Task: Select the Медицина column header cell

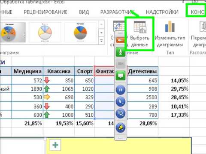Action: tap(27, 71)
